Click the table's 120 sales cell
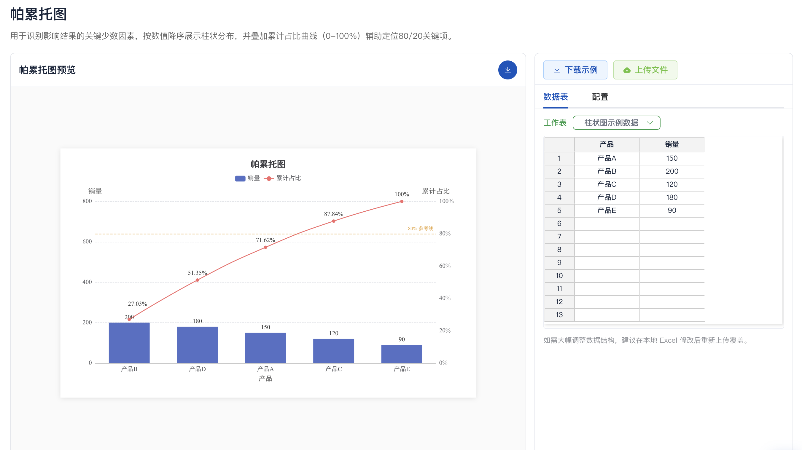The width and height of the screenshot is (802, 450). pyautogui.click(x=672, y=185)
